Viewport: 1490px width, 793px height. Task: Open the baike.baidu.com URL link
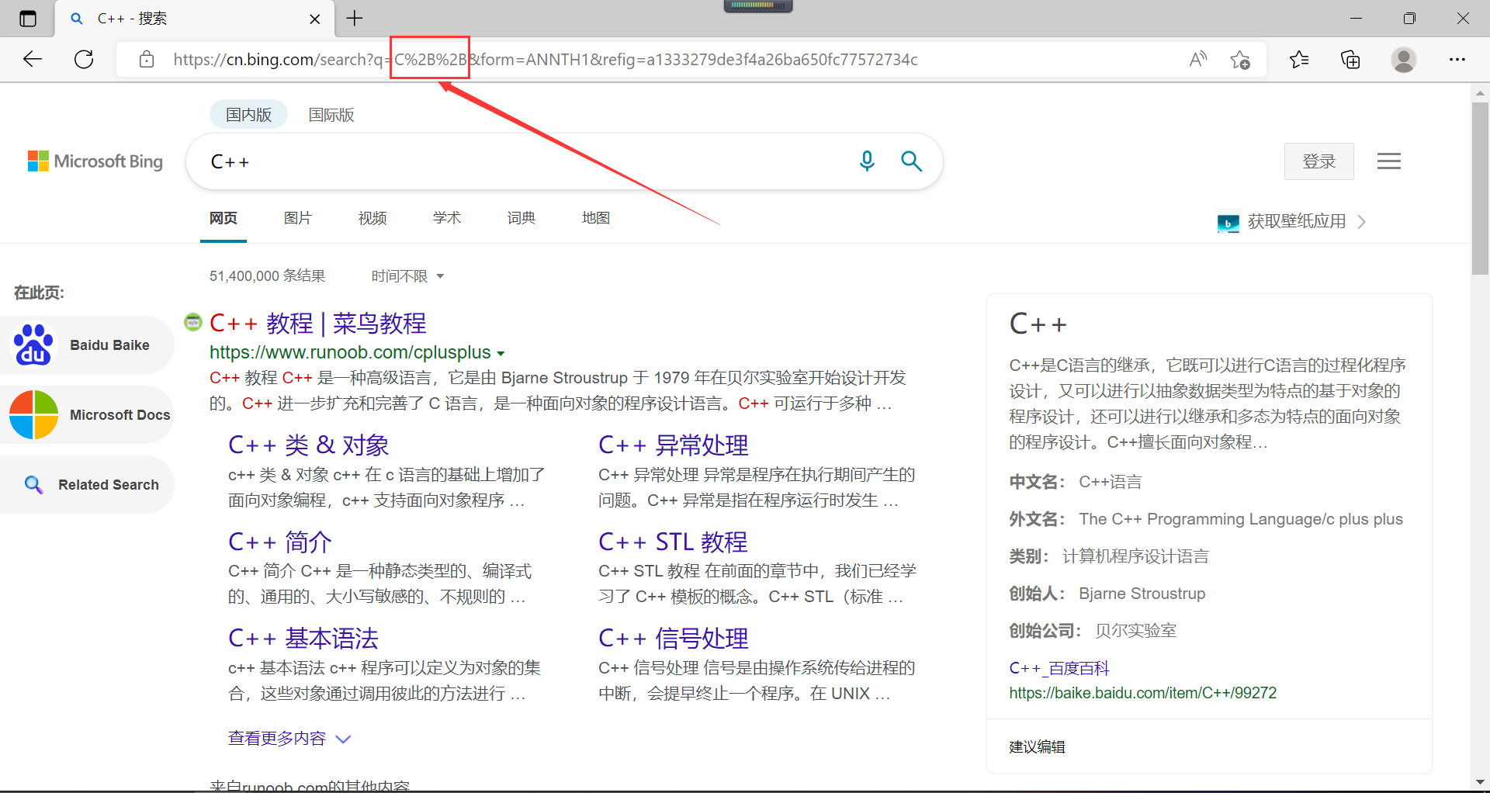1142,693
